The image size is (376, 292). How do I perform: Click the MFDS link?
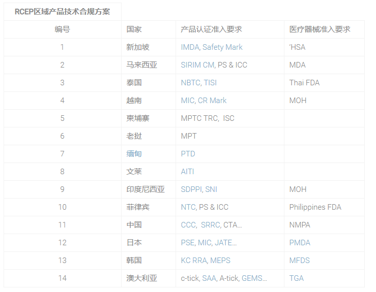click(300, 260)
